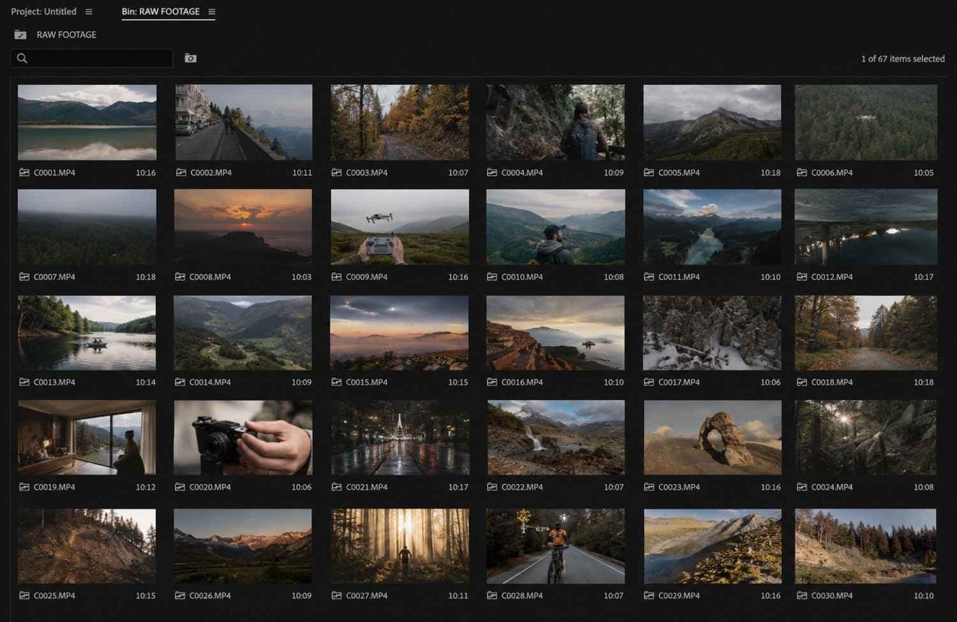957x622 pixels.
Task: Click the C0005.MP4 file name
Action: [x=679, y=173]
